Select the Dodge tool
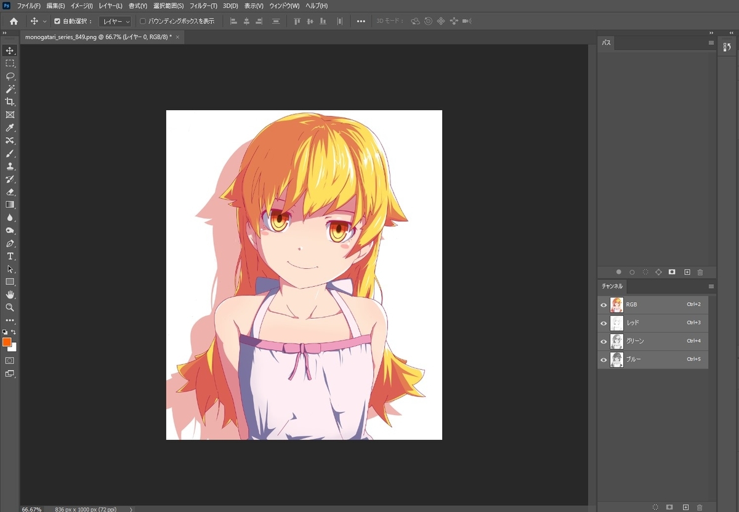 coord(10,231)
